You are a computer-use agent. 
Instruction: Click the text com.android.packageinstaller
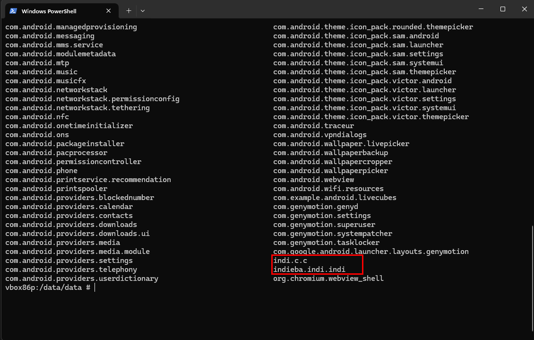[65, 144]
